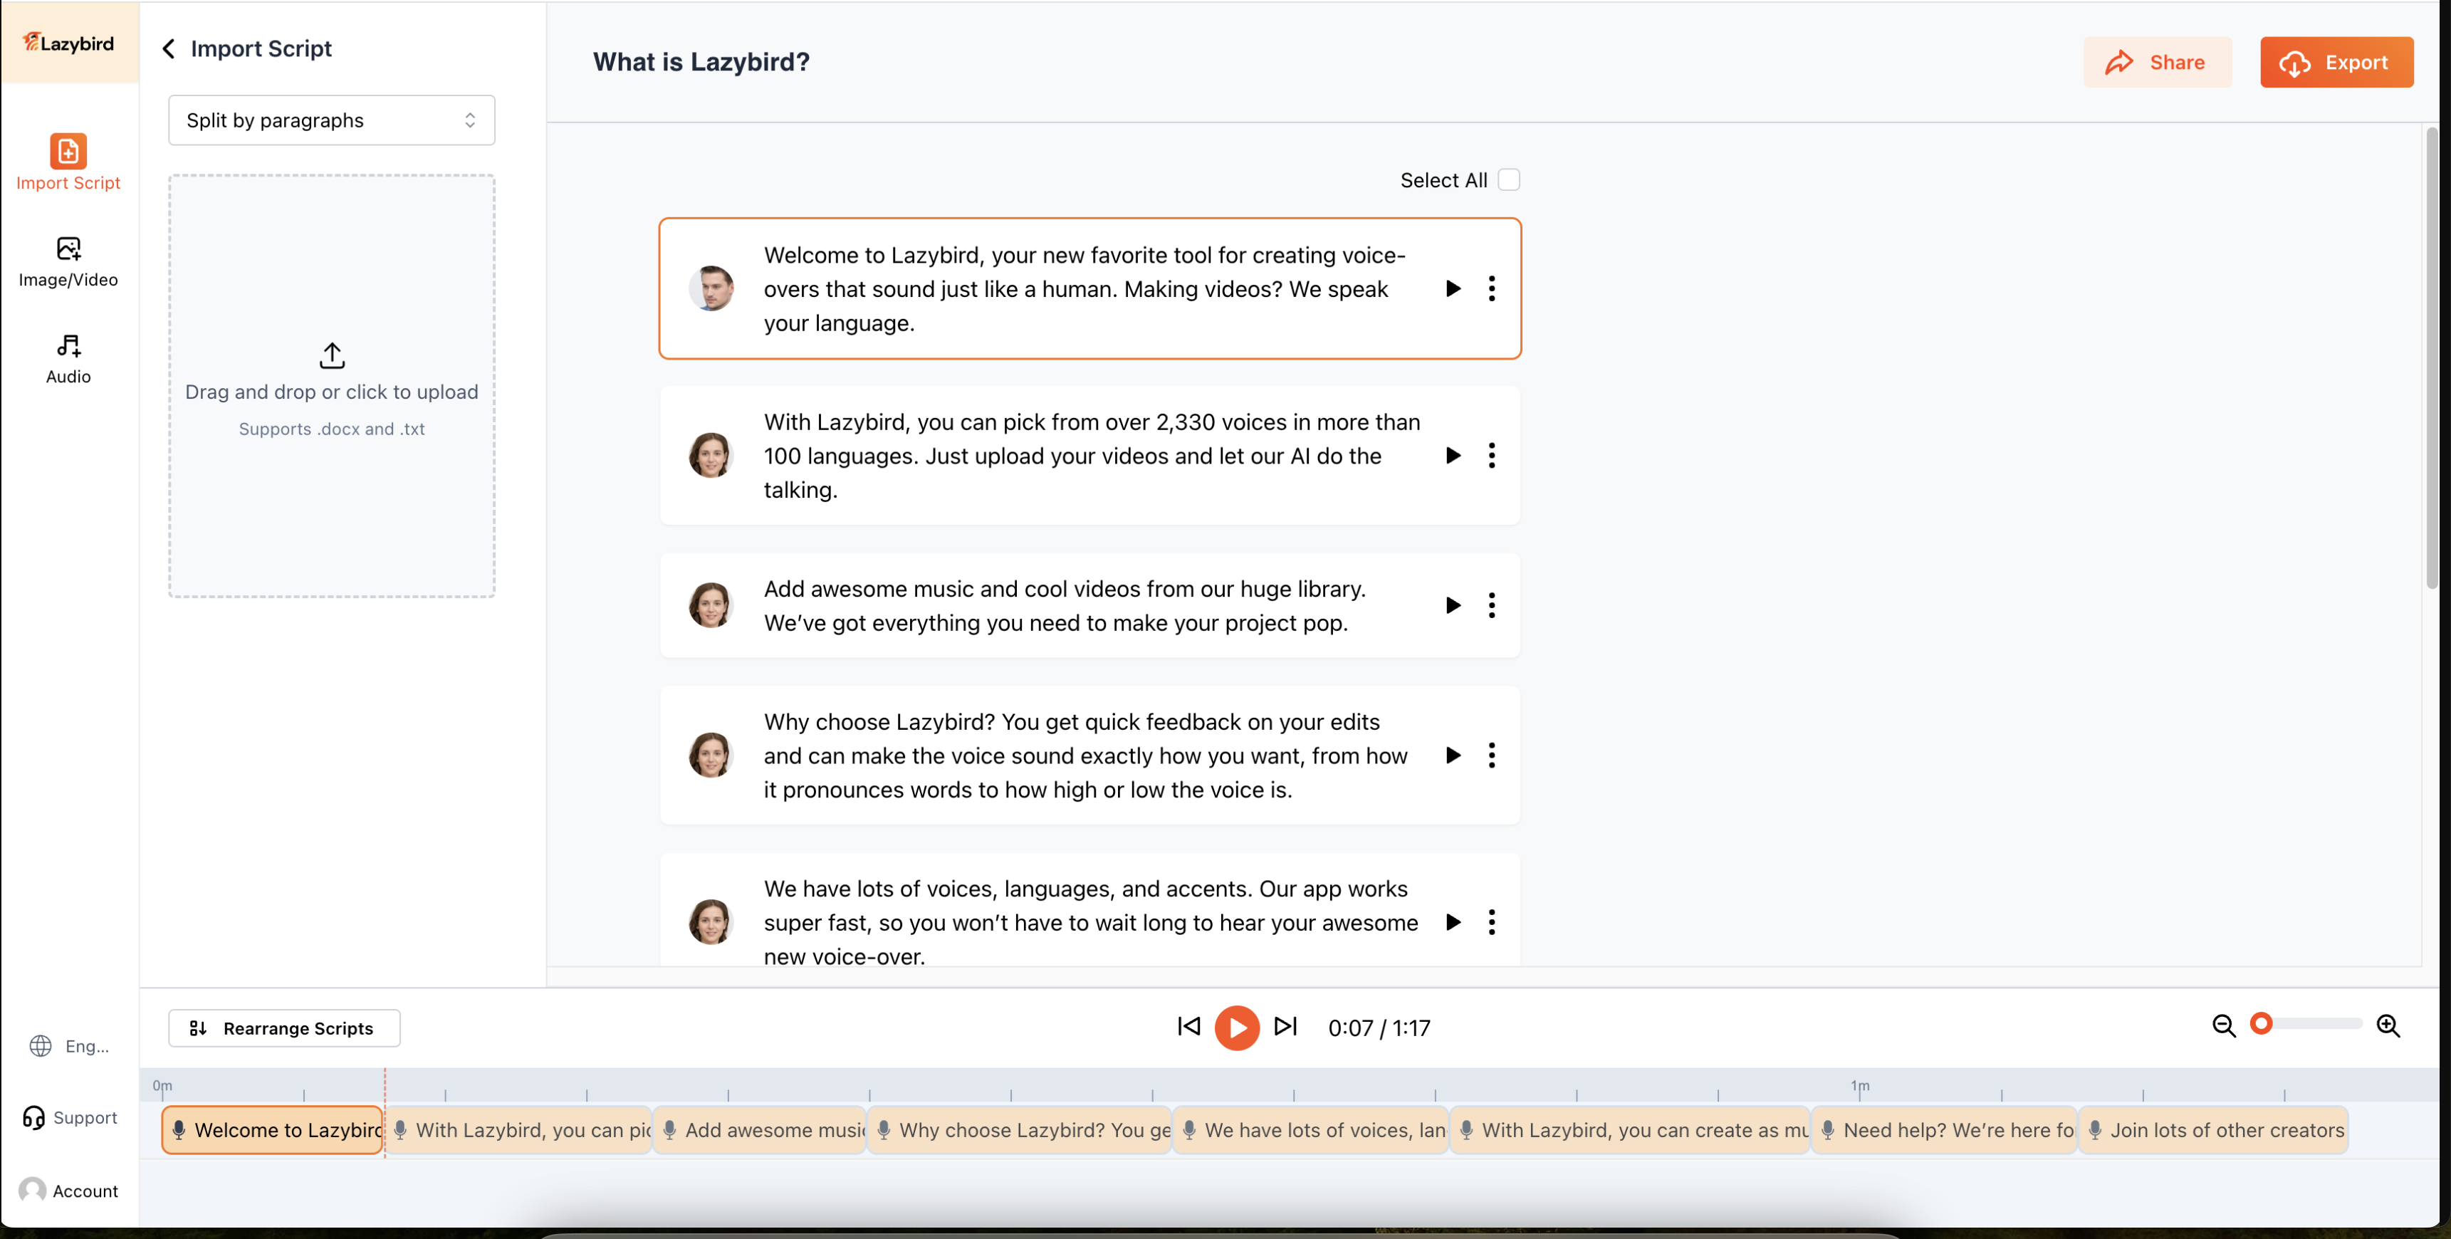Expand the 'Split by paragraphs' dropdown

[331, 120]
